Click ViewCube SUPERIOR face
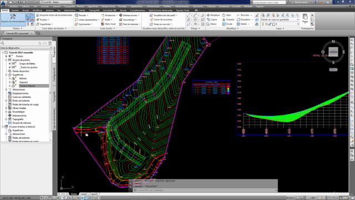The image size is (355, 200). point(333,52)
